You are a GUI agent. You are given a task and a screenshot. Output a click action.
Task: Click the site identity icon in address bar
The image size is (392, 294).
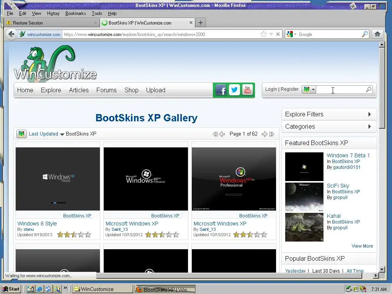pyautogui.click(x=23, y=34)
